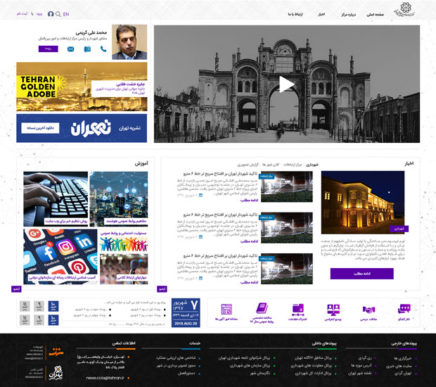Click the envelope icon in profile card

(70, 49)
